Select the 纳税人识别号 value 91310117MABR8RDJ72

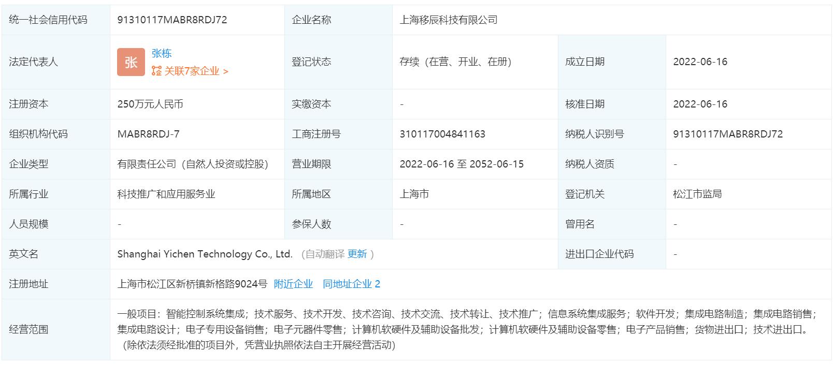(728, 134)
